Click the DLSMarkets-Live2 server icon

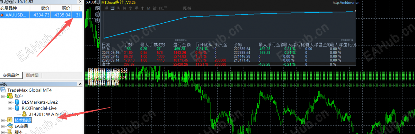point(17,102)
